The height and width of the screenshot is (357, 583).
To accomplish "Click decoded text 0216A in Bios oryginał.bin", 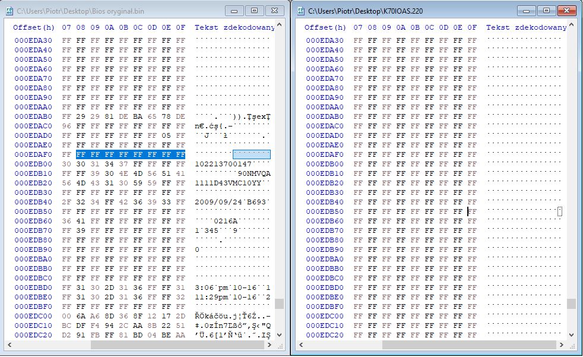I will pyautogui.click(x=226, y=221).
